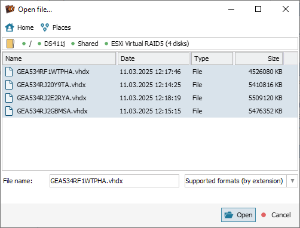The height and width of the screenshot is (228, 300).
Task: Navigate to DS411j path segment
Action: [54, 44]
